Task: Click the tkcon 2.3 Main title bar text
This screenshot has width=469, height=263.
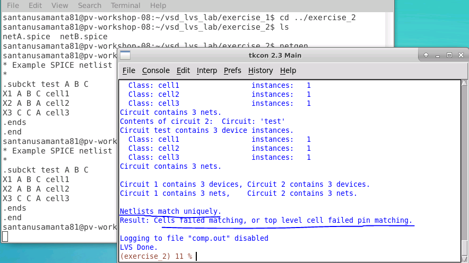Action: pyautogui.click(x=275, y=56)
